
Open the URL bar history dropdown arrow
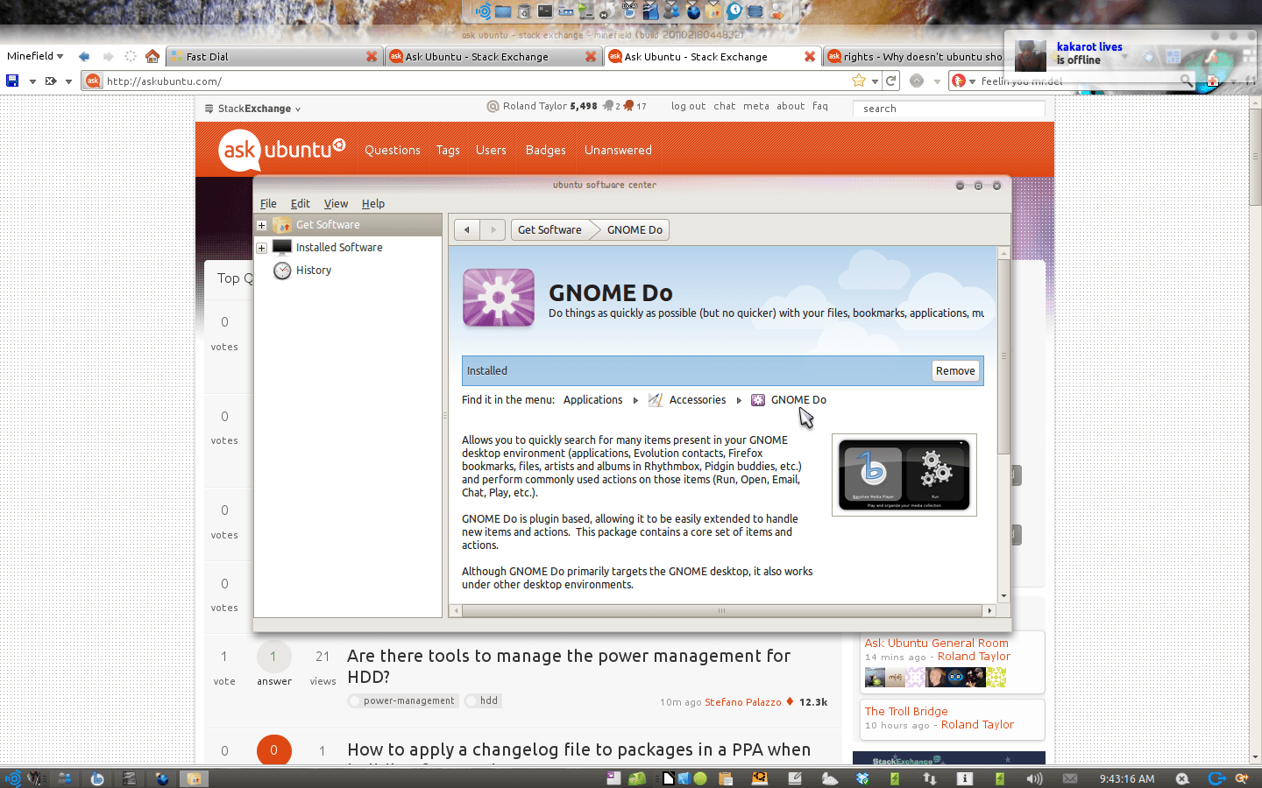875,81
